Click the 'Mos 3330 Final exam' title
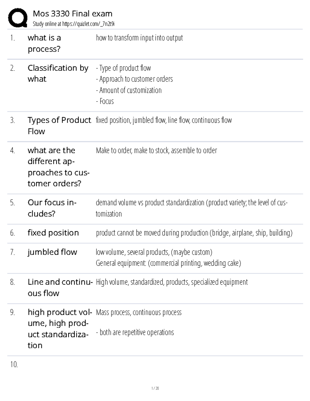Screen dimensions: 310x401 tap(73, 13)
